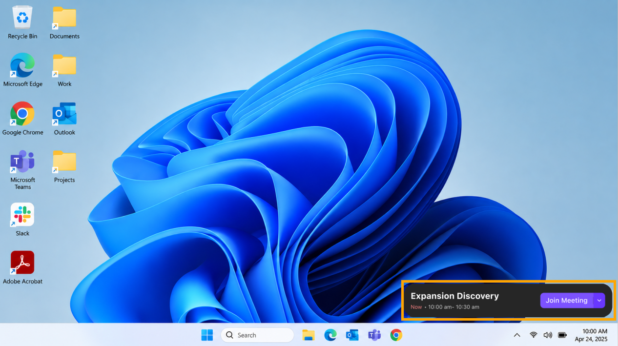Image resolution: width=618 pixels, height=346 pixels.
Task: Open the Wi-Fi network tray icon
Action: 534,335
